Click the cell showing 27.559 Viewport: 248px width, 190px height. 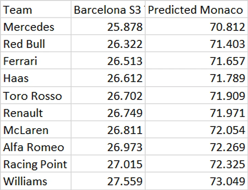(x=108, y=182)
